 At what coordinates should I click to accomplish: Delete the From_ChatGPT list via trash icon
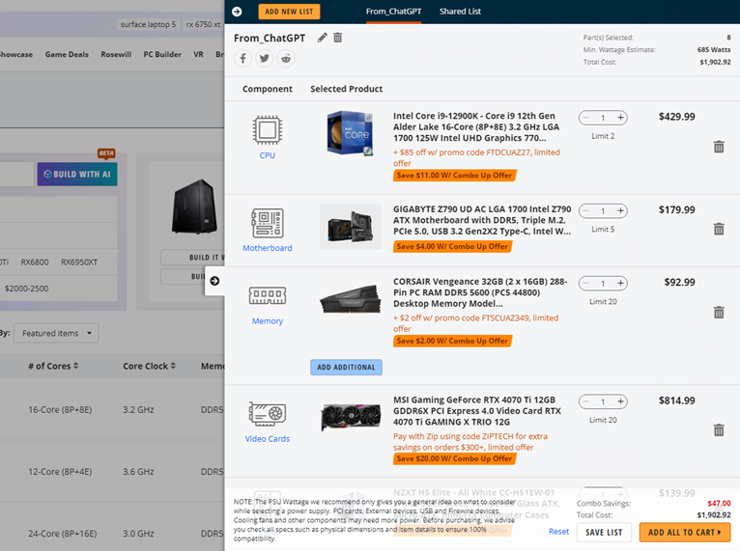338,38
